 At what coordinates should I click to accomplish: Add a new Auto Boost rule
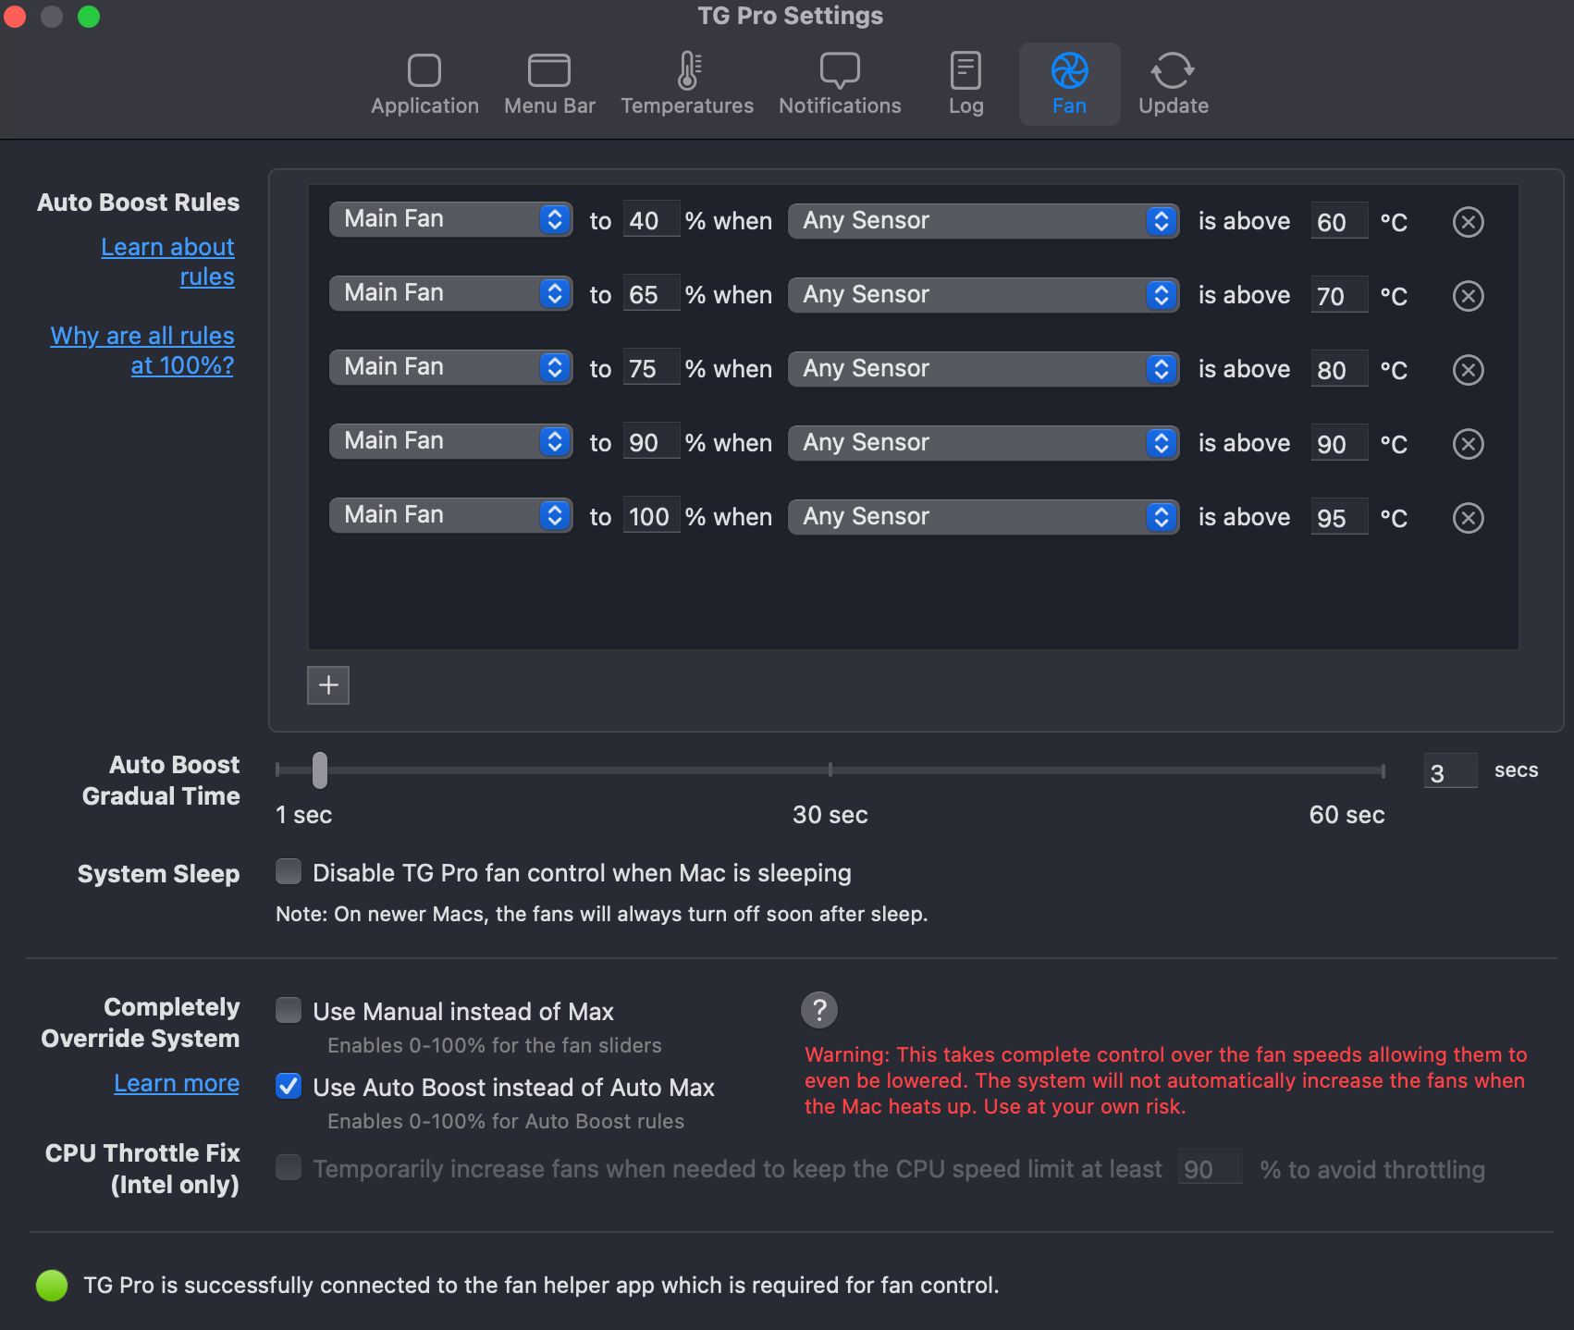tap(328, 685)
